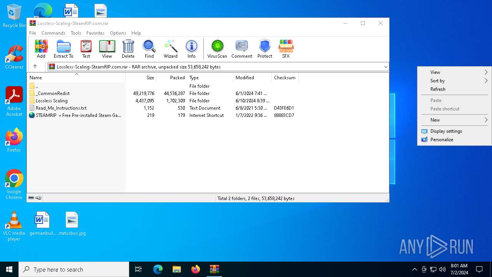
Task: Click the Delete trash can icon
Action: [x=128, y=49]
